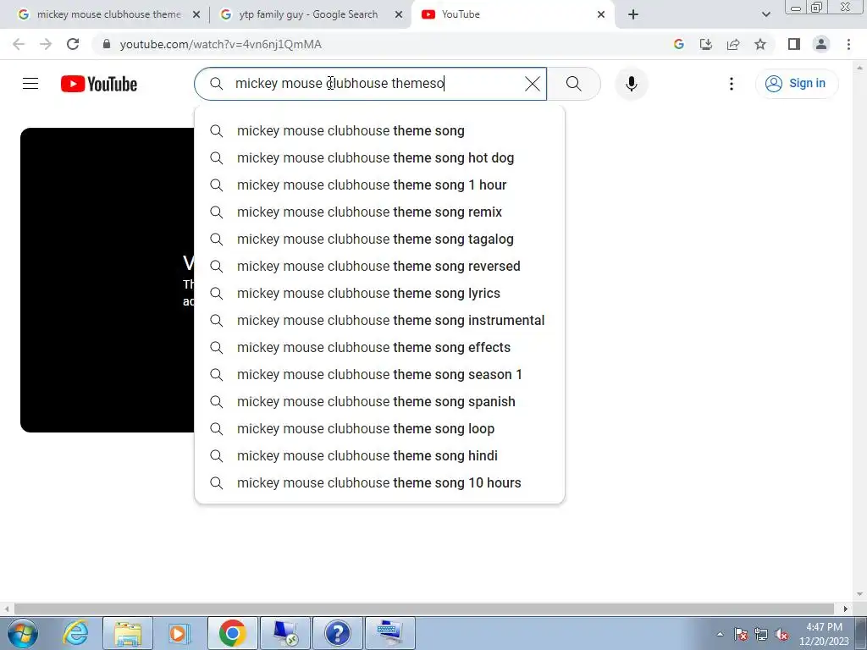Open the remote desktop taskbar app
Viewport: 867px width, 650px height.
click(284, 633)
